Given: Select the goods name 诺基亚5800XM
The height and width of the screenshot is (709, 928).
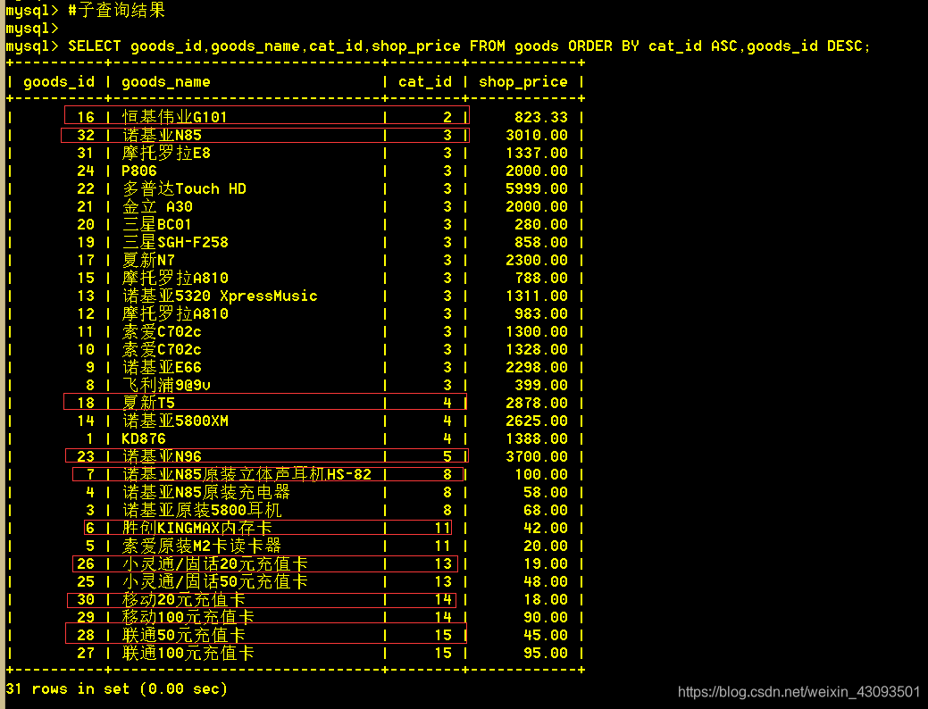Looking at the screenshot, I should 174,421.
